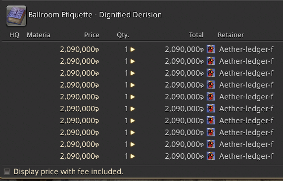Click the retainer city icon in fourth listing
This screenshot has height=181, width=283.
tap(211, 85)
